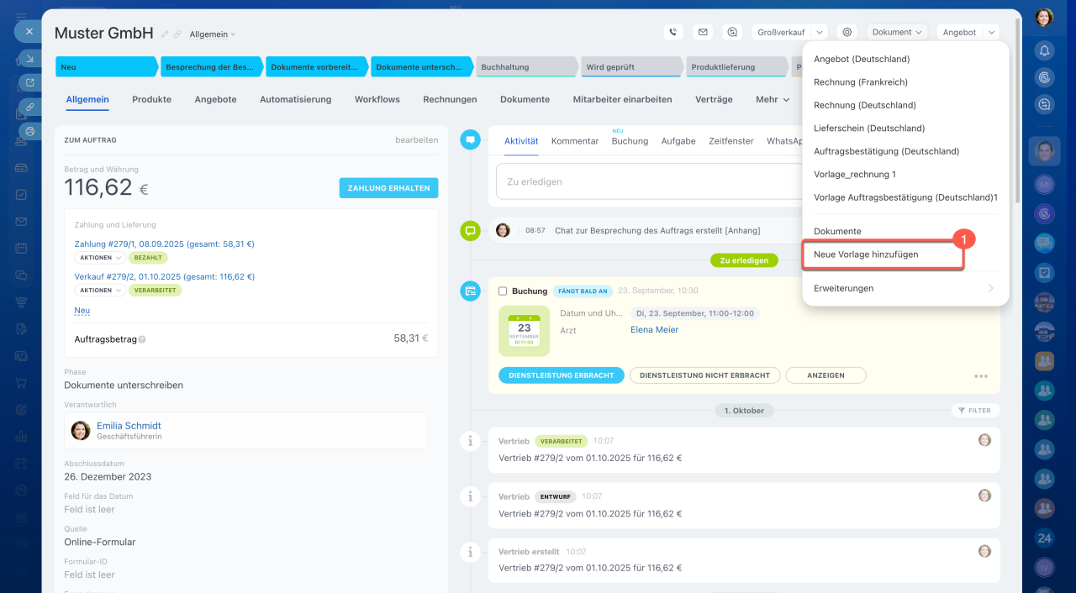Click the Zu erledigen input field
The image size is (1076, 593).
(647, 181)
